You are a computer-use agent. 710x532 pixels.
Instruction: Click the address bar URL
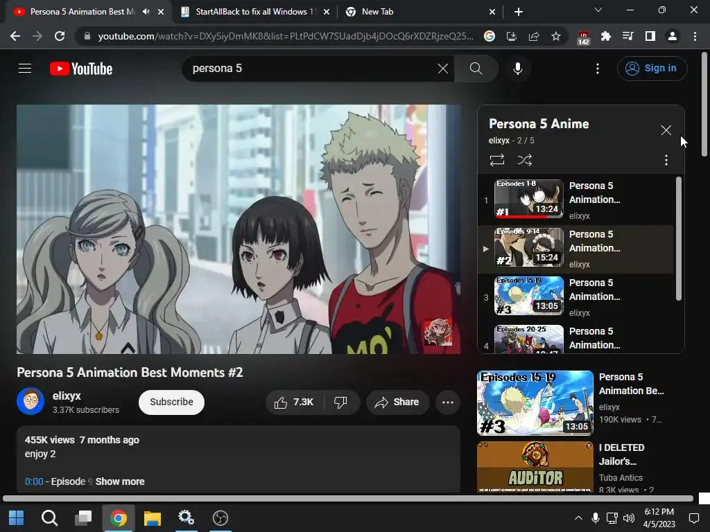[285, 36]
